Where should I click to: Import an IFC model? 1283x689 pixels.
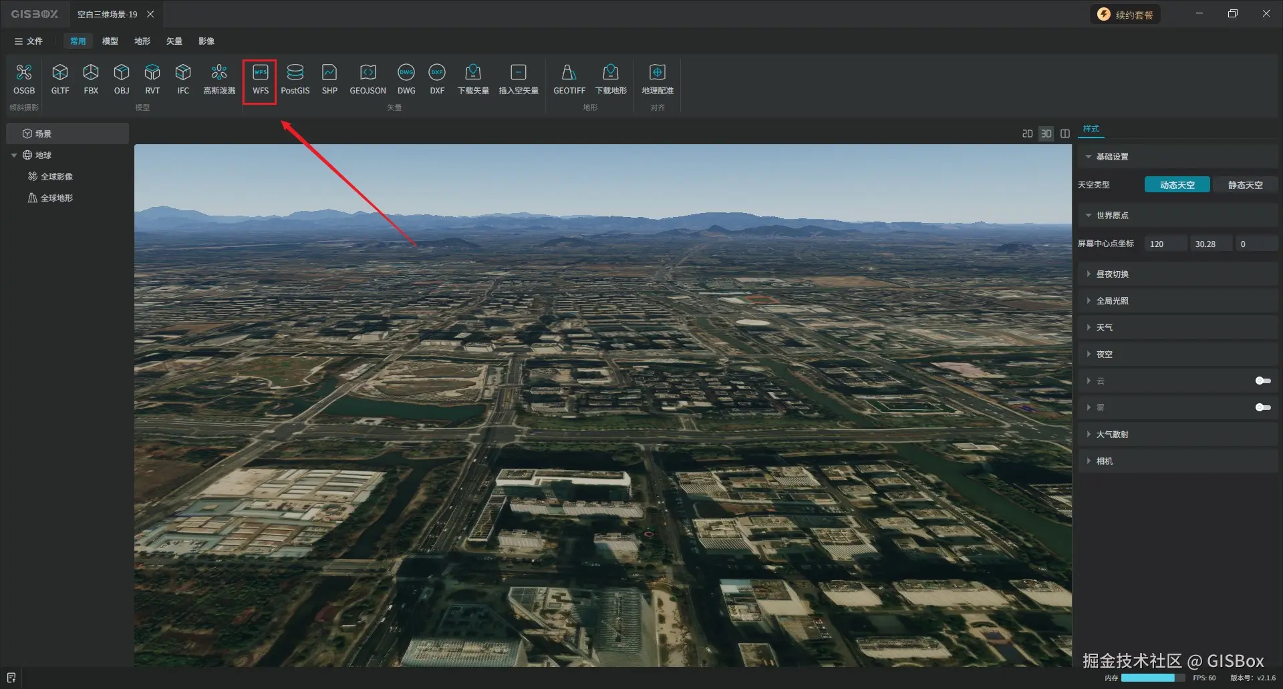(x=183, y=79)
